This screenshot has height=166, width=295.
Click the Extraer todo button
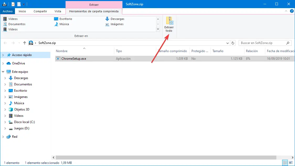coord(169,24)
